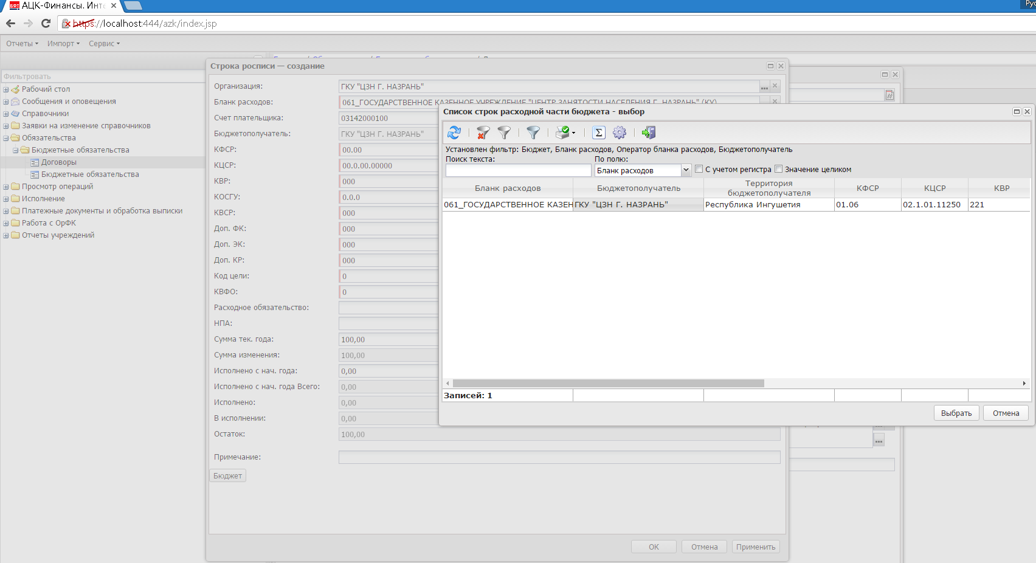Image resolution: width=1036 pixels, height=563 pixels.
Task: Click the gray funnel filter icon
Action: [x=504, y=133]
